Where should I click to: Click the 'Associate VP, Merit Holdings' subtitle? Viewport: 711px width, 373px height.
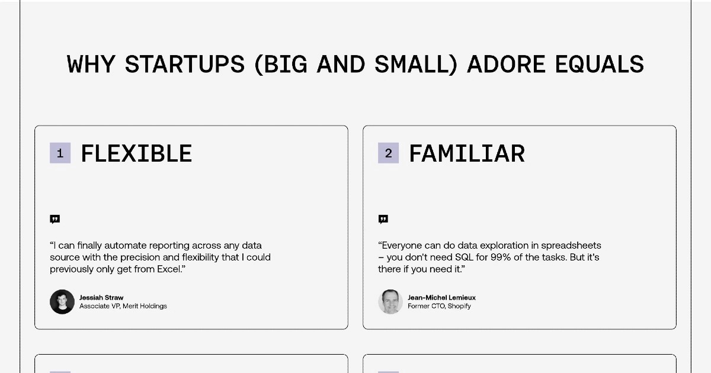tap(123, 306)
